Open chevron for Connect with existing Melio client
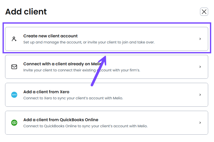This screenshot has width=214, height=142. tap(200, 67)
